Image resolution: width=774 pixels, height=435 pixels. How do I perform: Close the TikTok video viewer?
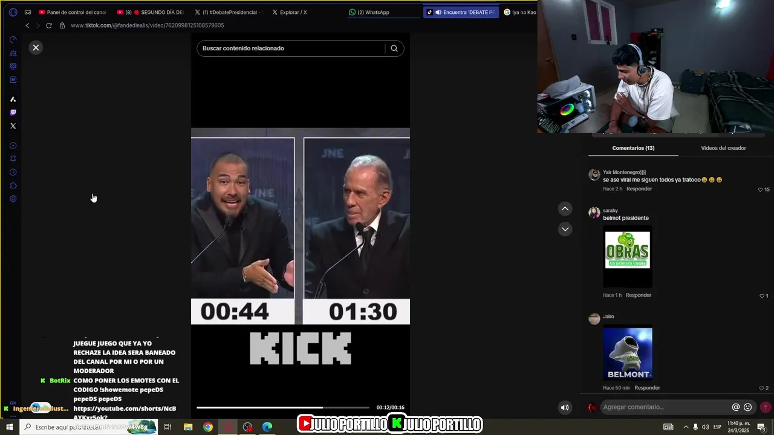coord(36,47)
